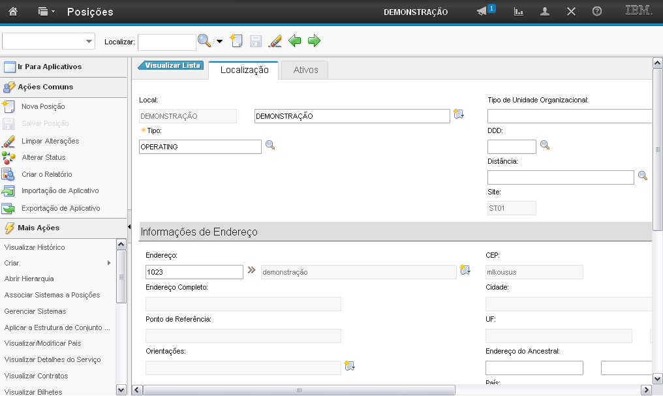Select the Localização tab
The image size is (663, 396).
click(x=244, y=70)
